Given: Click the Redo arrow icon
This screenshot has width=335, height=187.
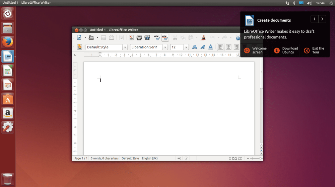Looking at the screenshot, I should pyautogui.click(x=224, y=38).
